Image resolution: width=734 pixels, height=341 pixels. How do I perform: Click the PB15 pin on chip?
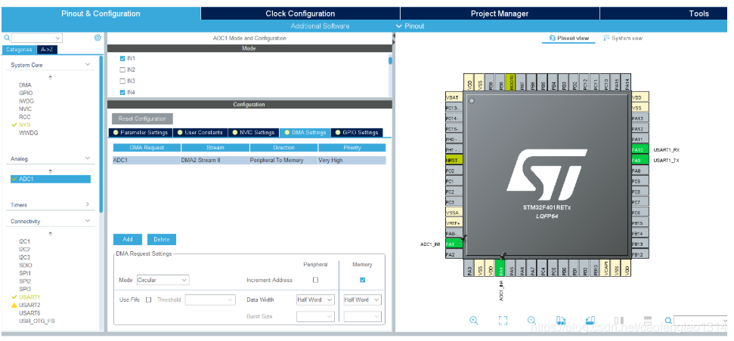(x=640, y=223)
